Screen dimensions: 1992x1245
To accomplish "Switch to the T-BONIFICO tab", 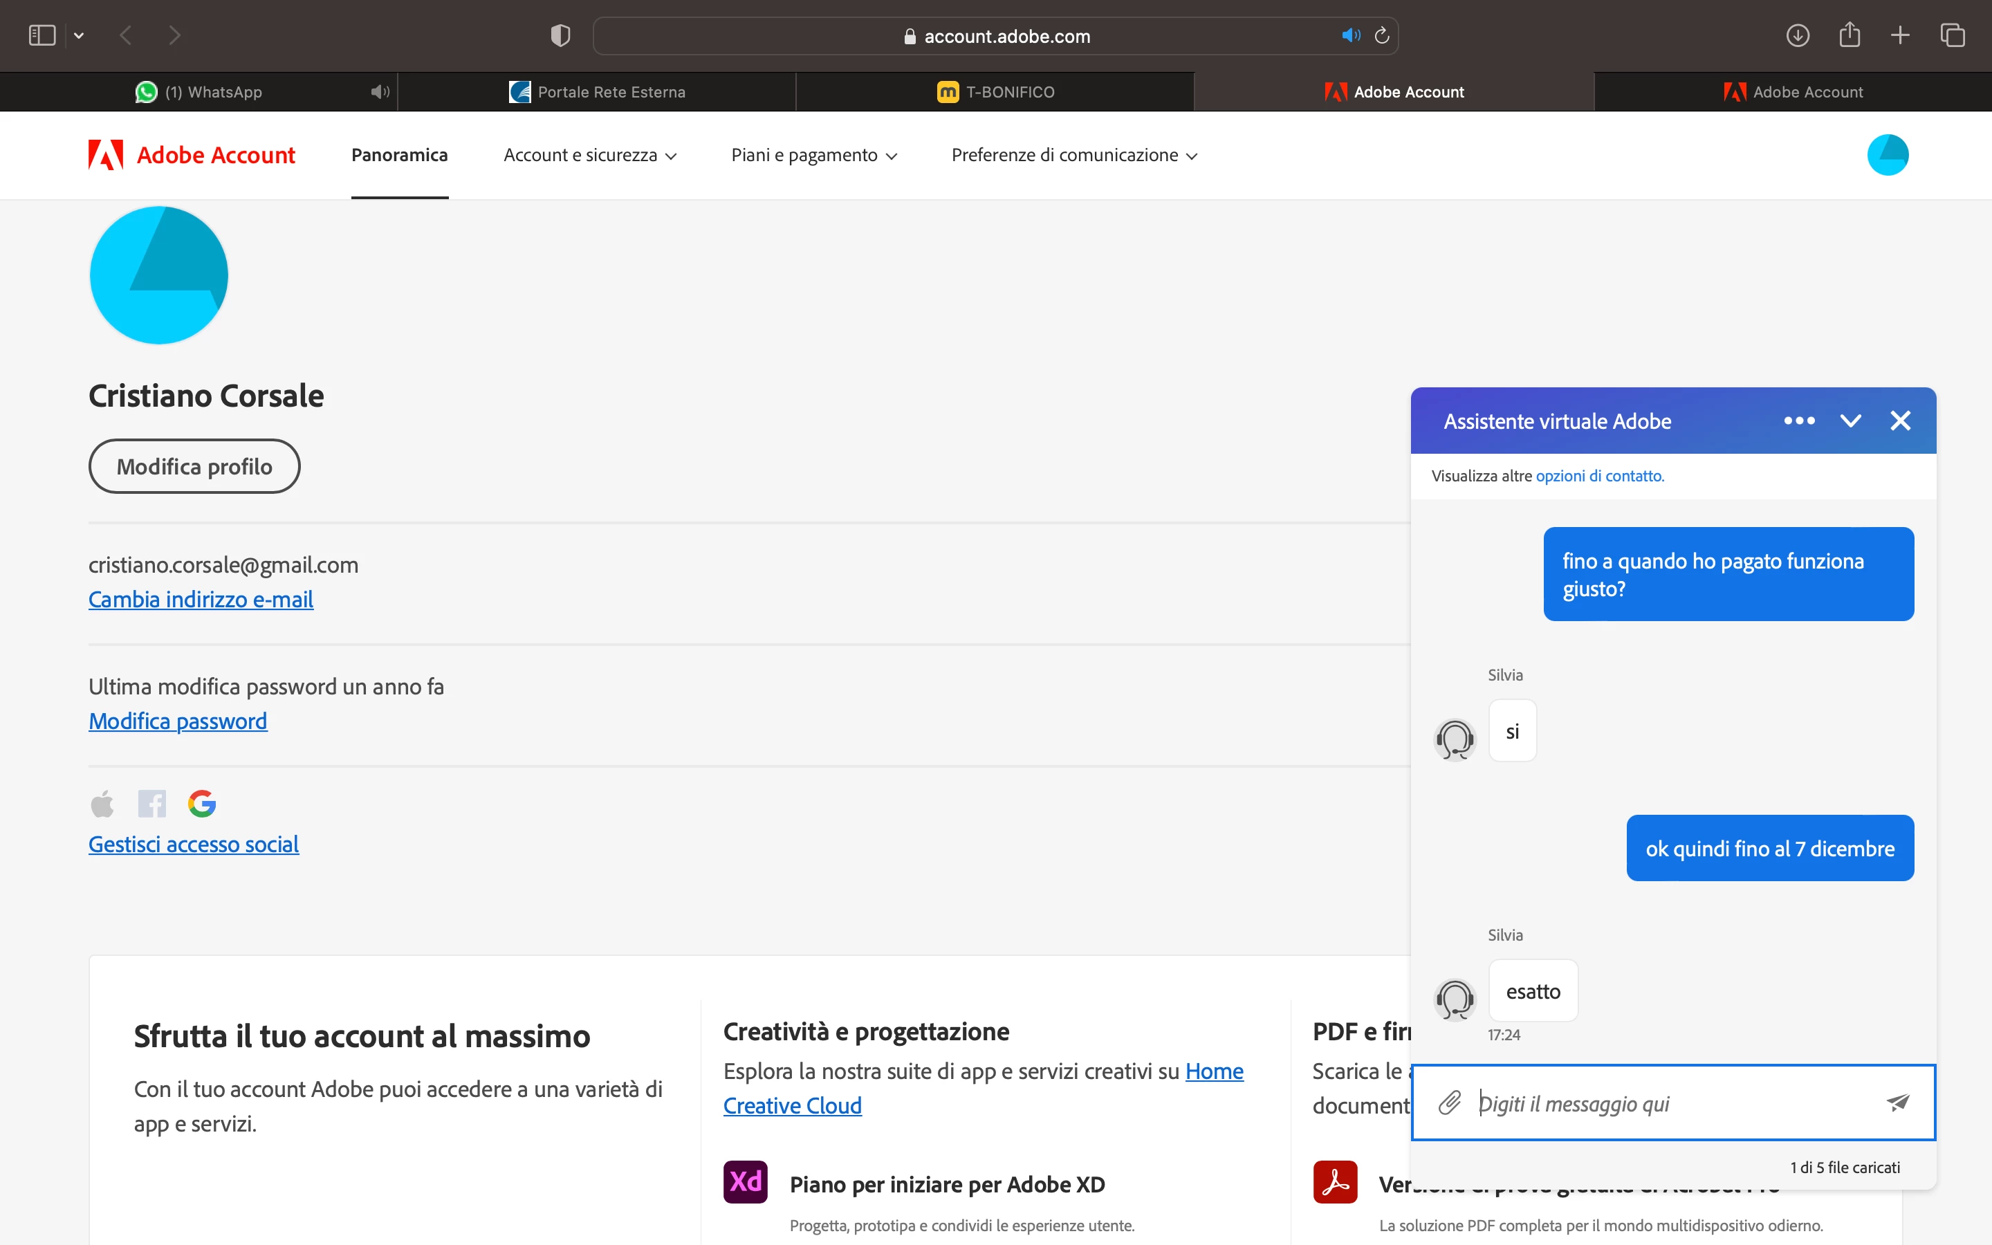I will click(x=995, y=91).
